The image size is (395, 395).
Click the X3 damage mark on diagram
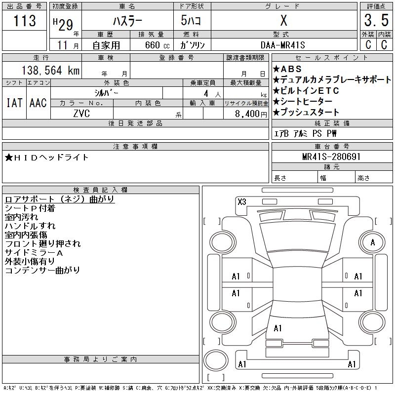coord(241,201)
